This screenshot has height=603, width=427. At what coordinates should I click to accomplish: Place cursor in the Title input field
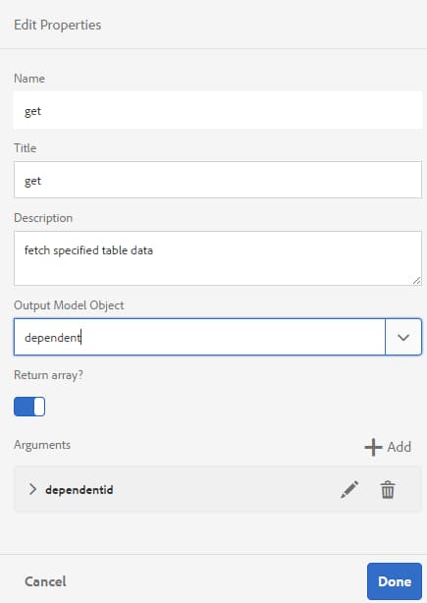pos(218,180)
